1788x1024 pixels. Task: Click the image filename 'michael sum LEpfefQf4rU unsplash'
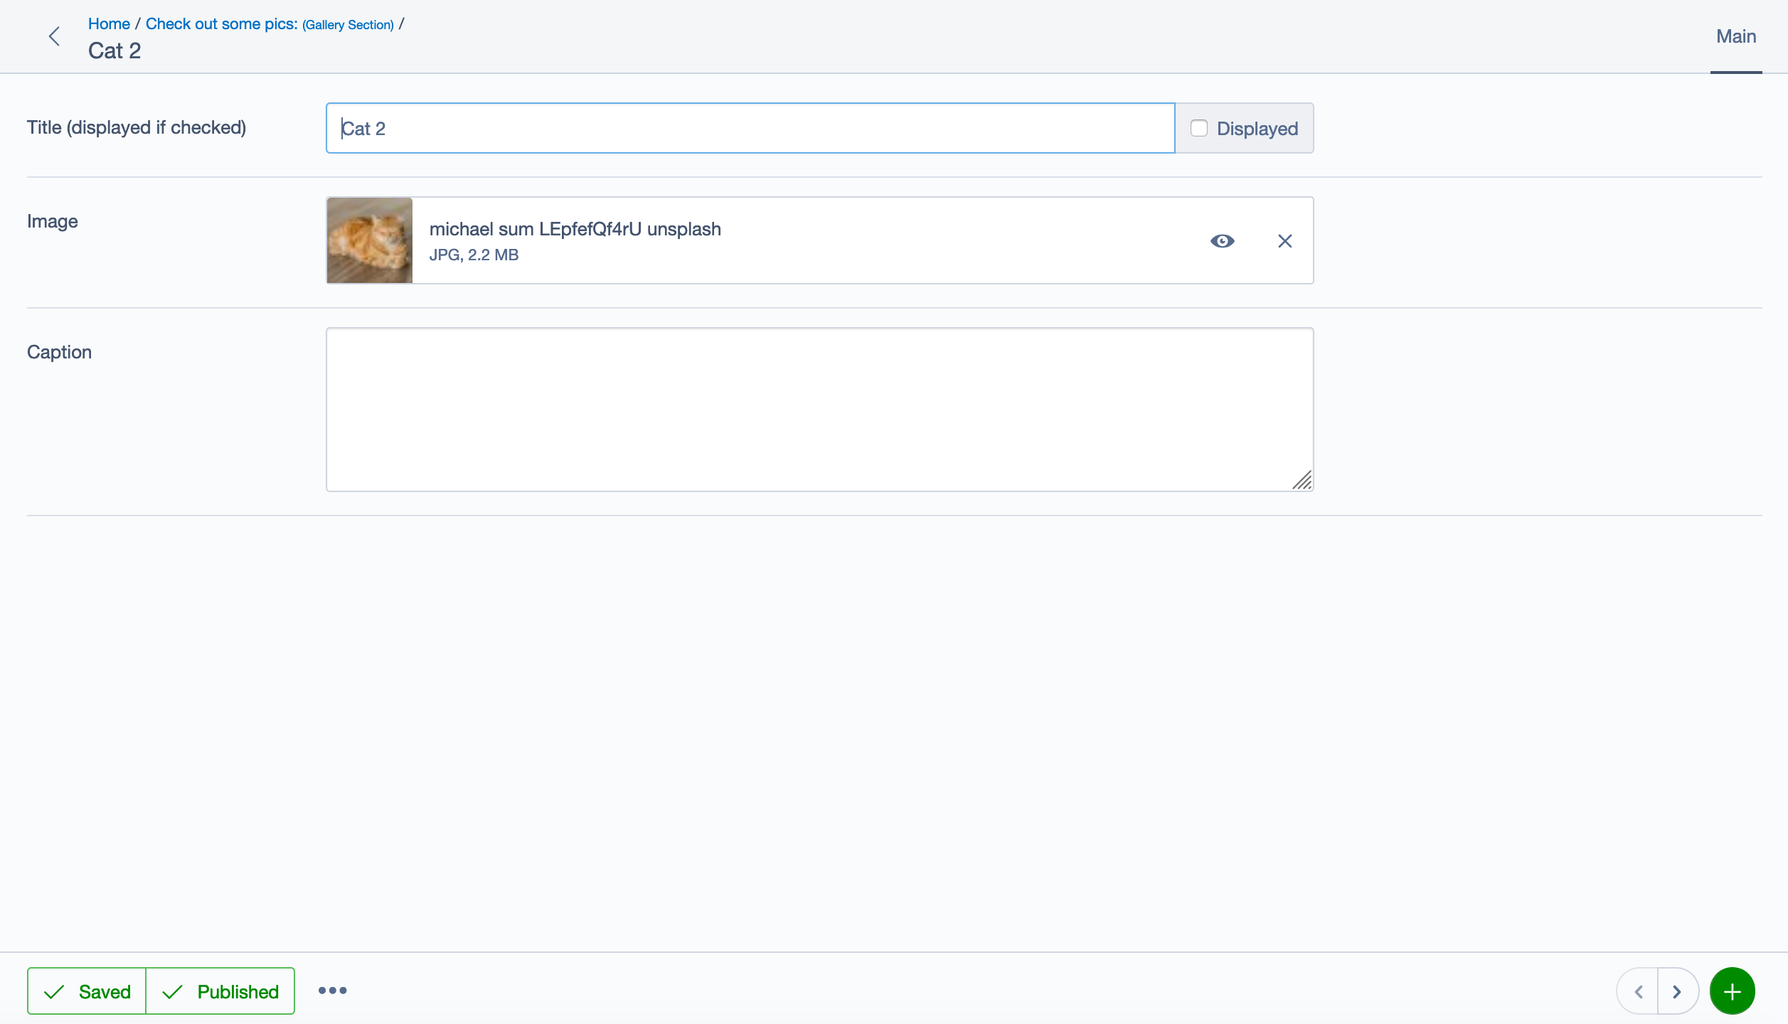click(575, 229)
